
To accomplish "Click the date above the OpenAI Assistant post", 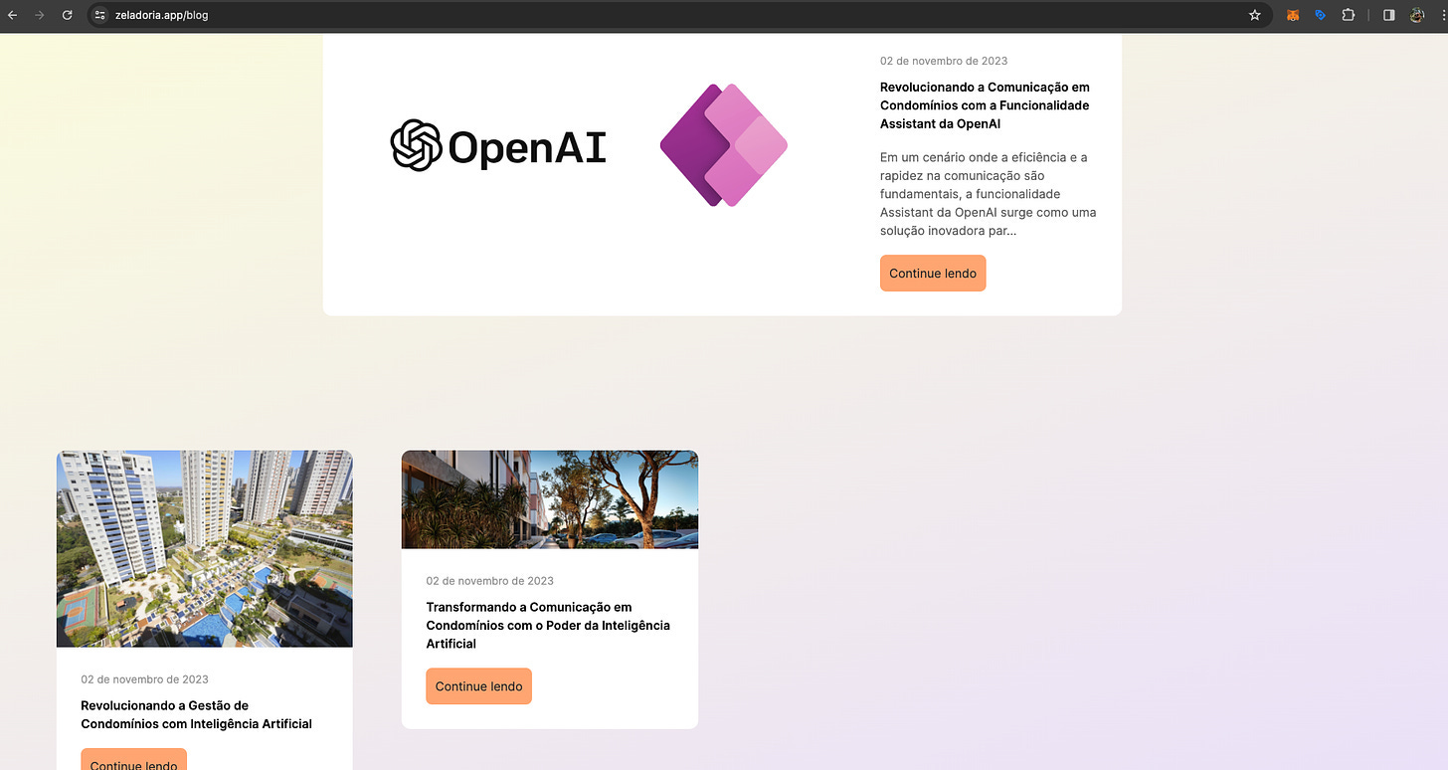I will point(944,61).
